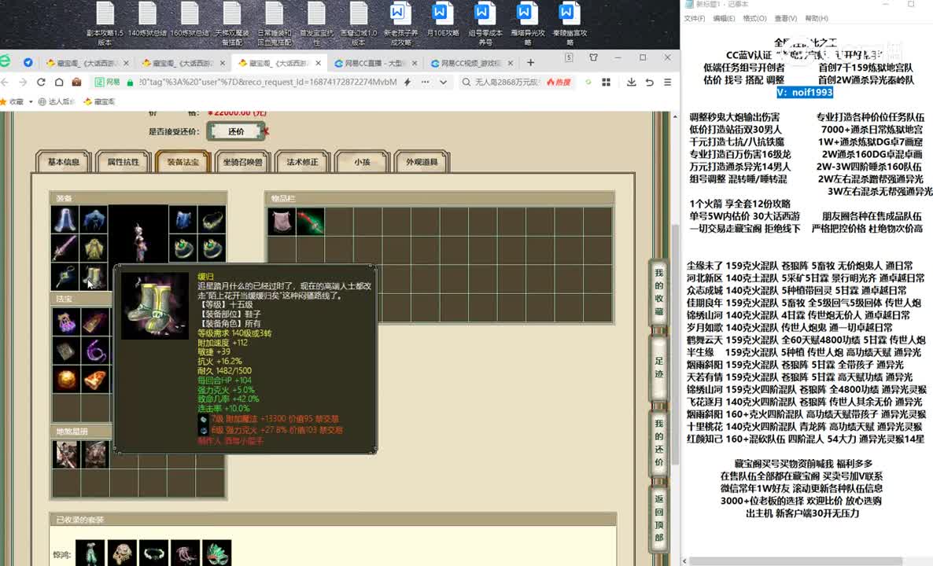
Task: Click the red-green dagger in 物品栏 inventory
Action: click(310, 222)
